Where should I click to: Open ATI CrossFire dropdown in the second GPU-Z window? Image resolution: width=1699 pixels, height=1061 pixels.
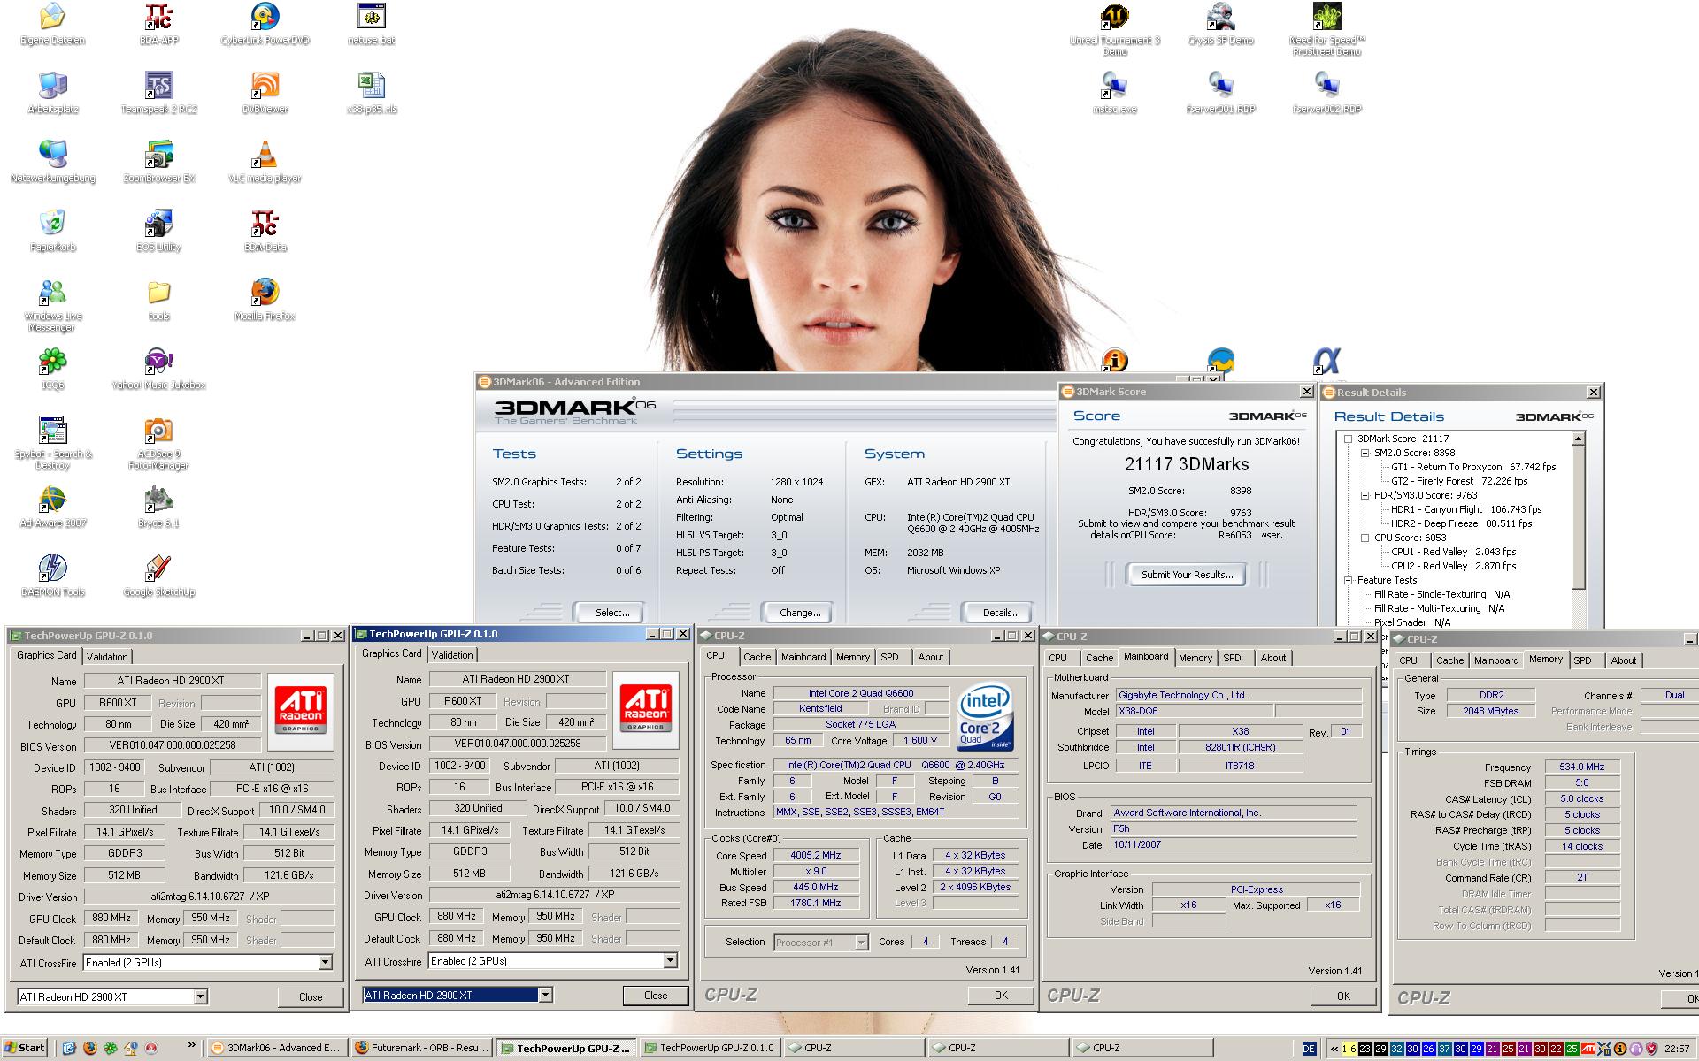pyautogui.click(x=670, y=960)
